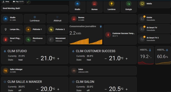Toggle the Smart Plug switch
Screen dimensions: 171x92
point(12,39)
